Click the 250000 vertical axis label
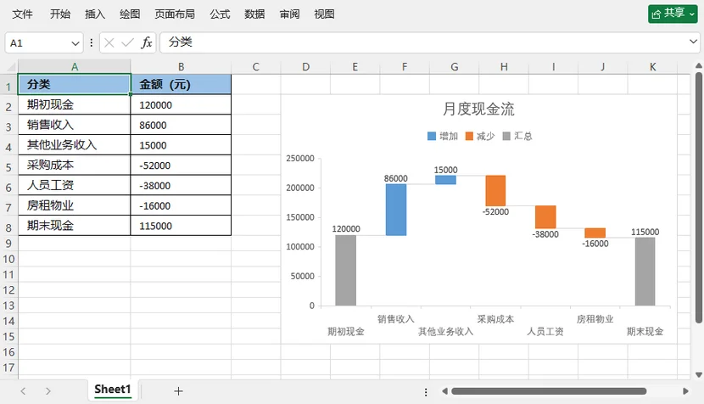This screenshot has height=404, width=704. 300,158
